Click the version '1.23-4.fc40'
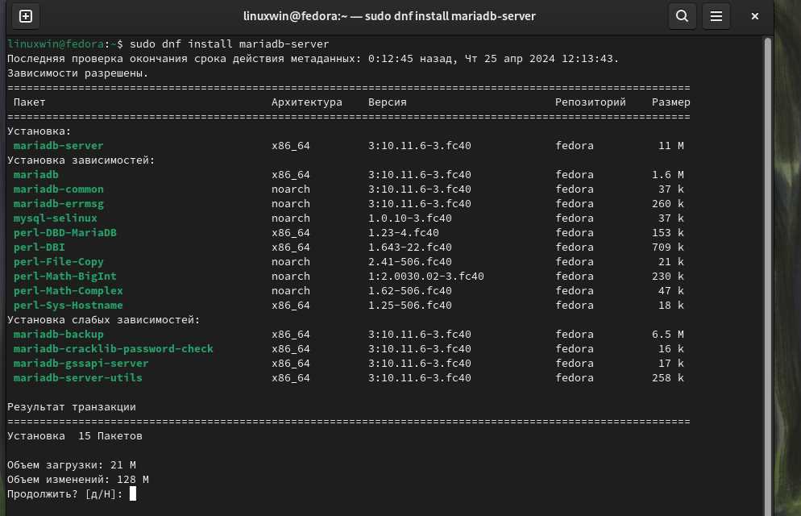 click(x=403, y=232)
